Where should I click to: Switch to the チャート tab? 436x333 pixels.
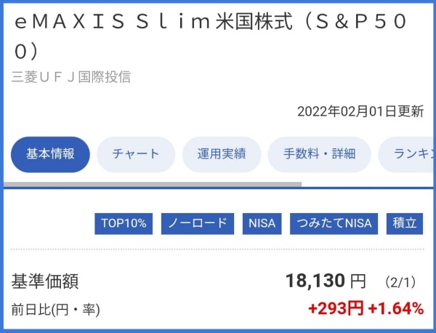136,154
